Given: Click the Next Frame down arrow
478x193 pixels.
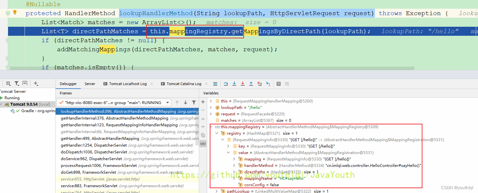Looking at the screenshot, I should pos(186,102).
